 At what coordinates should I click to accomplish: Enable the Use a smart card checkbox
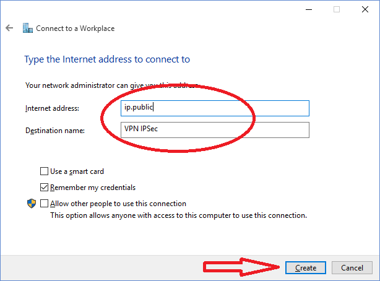(44, 171)
